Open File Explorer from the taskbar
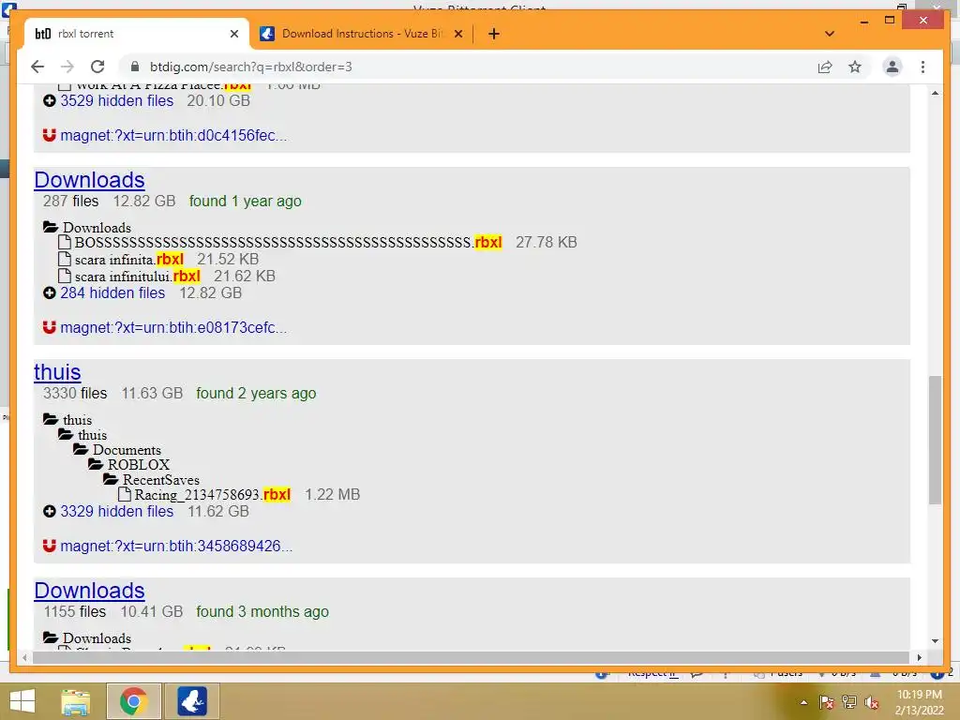The height and width of the screenshot is (720, 960). click(x=76, y=701)
